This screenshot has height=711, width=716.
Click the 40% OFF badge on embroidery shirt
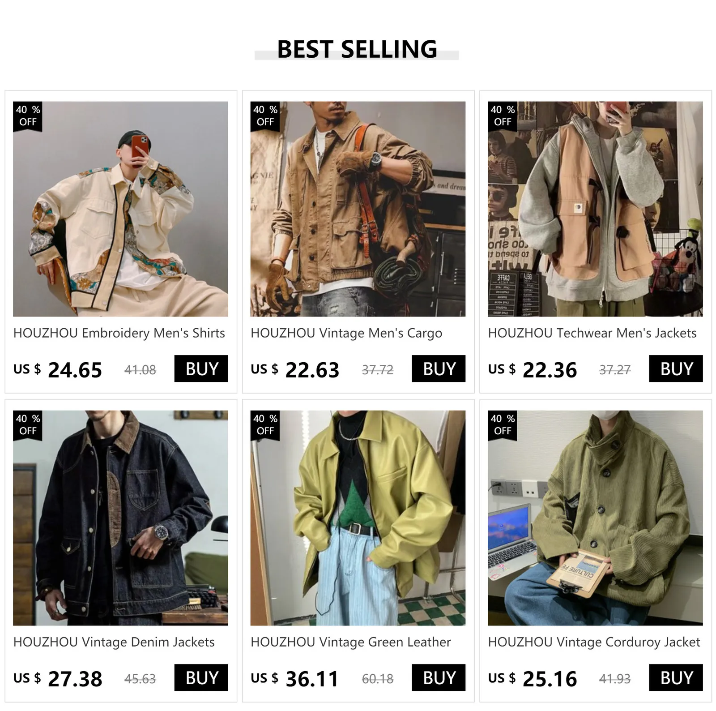pos(28,116)
